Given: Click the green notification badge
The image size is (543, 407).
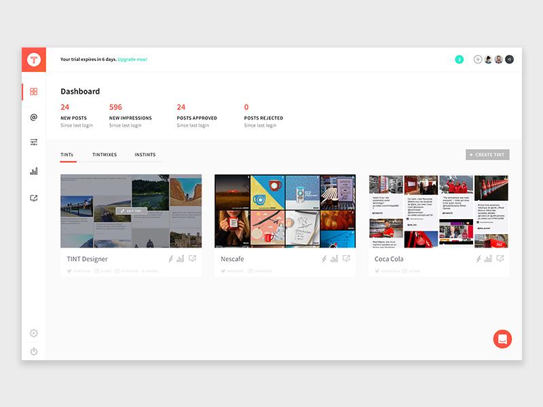Looking at the screenshot, I should 460,60.
